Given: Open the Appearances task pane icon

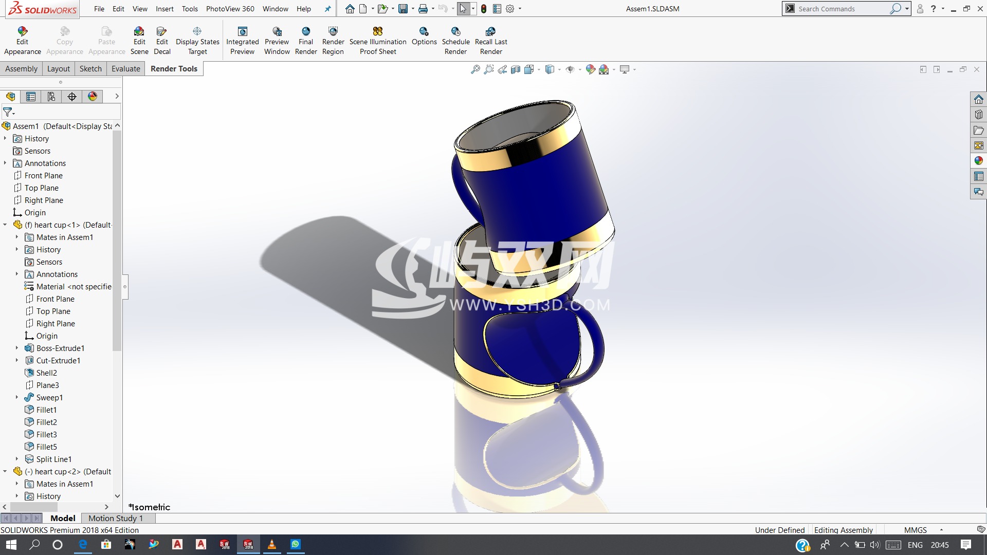Looking at the screenshot, I should click(979, 161).
